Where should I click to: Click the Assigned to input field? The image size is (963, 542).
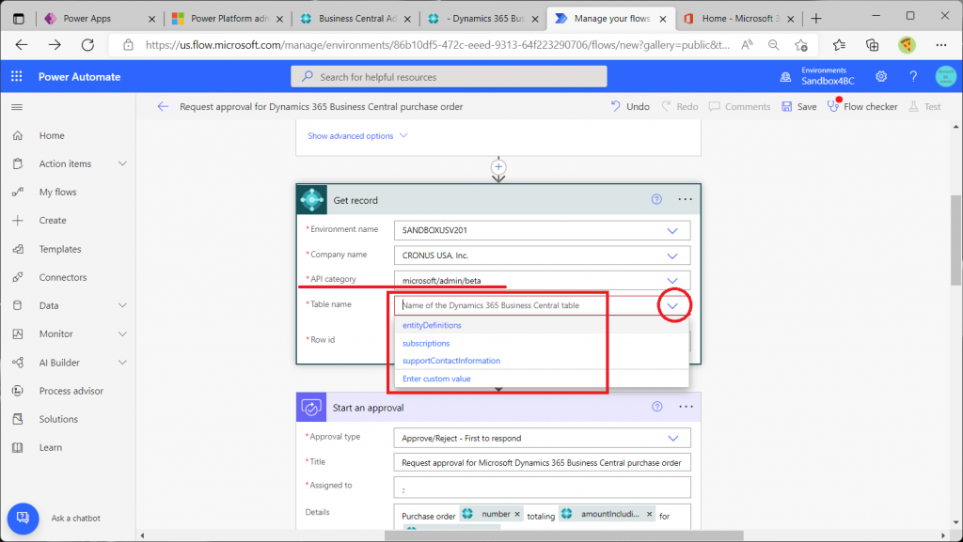point(543,488)
